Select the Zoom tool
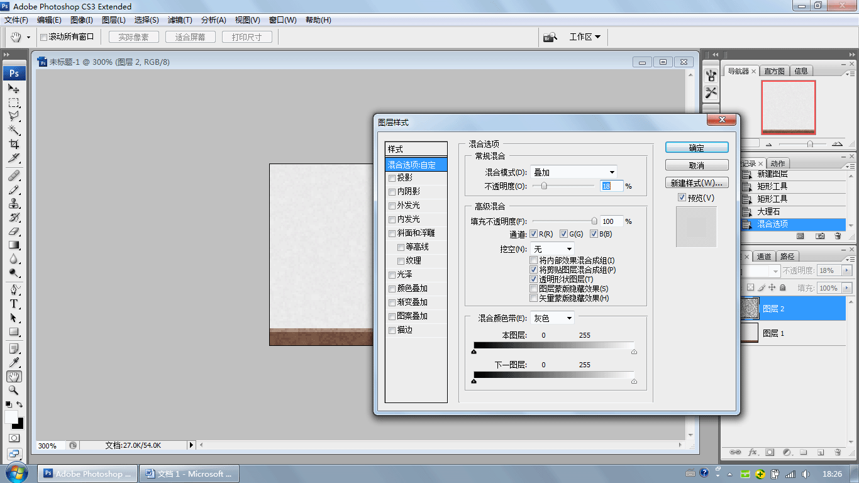The height and width of the screenshot is (483, 859). pyautogui.click(x=14, y=391)
